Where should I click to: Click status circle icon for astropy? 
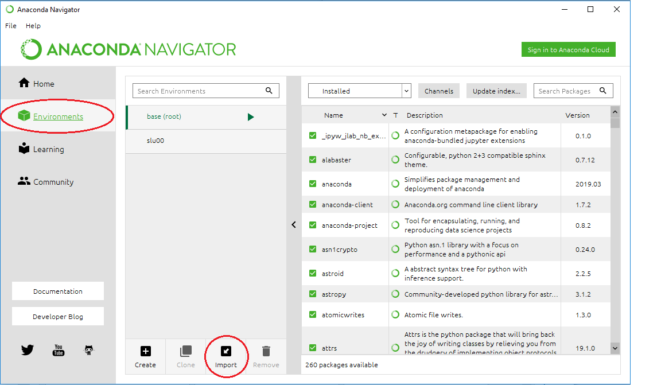click(395, 294)
